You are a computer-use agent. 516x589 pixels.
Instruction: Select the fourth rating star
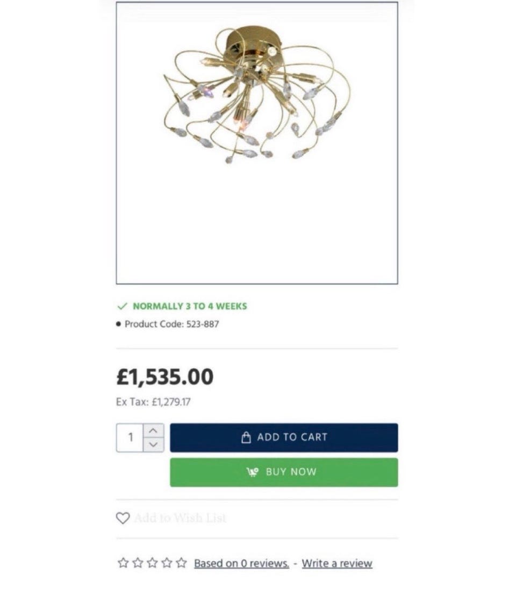[167, 563]
